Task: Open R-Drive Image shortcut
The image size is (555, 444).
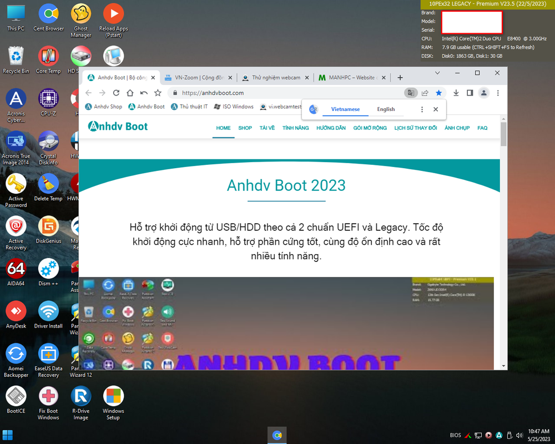Action: [x=80, y=403]
